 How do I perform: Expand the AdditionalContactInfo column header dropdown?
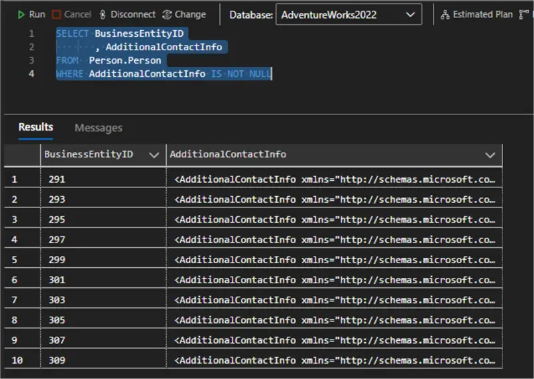coord(490,155)
